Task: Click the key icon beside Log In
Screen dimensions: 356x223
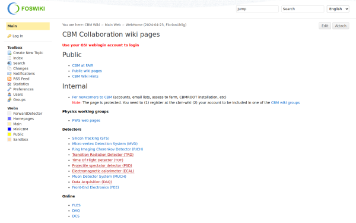Action: coord(9,36)
